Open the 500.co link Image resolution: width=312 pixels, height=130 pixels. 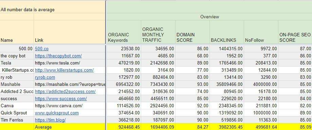(41, 49)
